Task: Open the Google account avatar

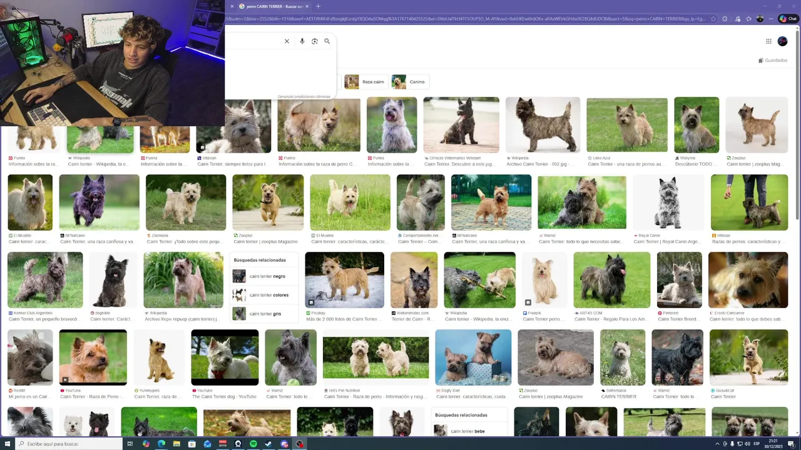Action: coord(782,41)
